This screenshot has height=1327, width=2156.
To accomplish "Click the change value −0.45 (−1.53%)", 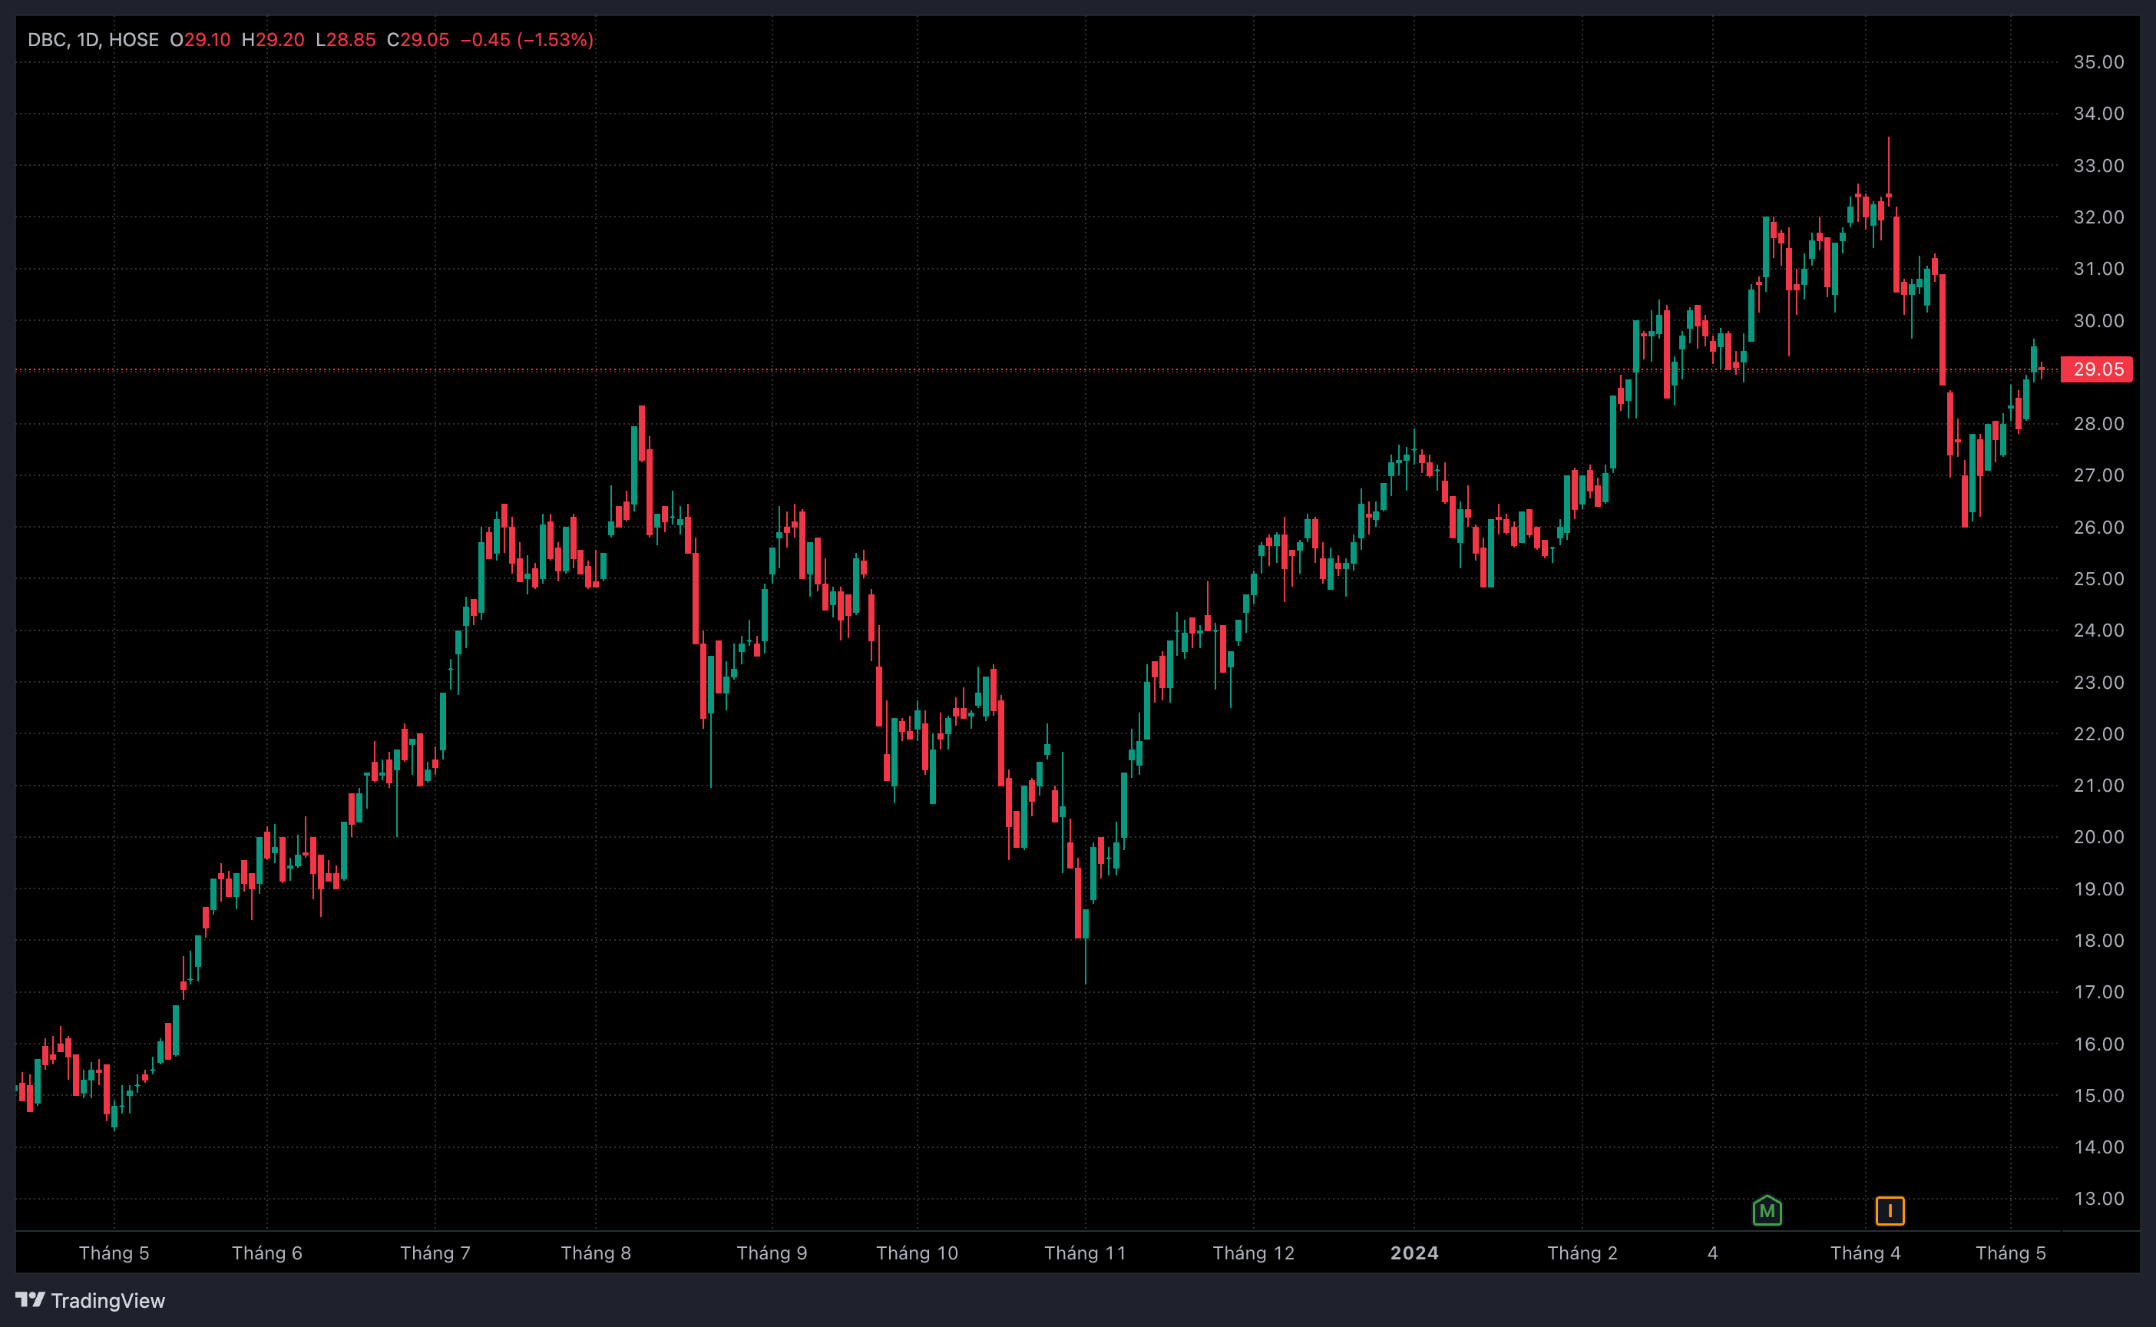I will [527, 39].
